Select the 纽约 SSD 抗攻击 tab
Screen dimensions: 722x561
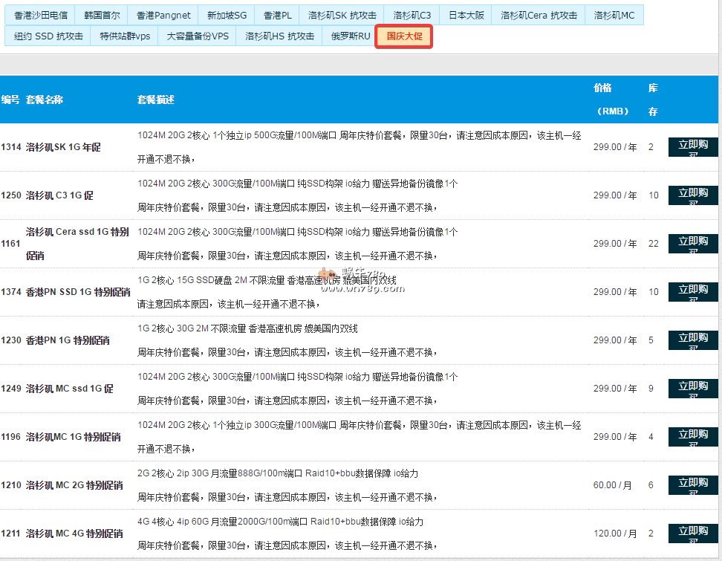pos(48,36)
